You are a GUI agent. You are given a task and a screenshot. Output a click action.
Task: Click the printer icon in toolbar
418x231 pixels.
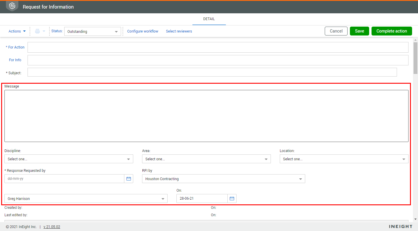tap(38, 31)
